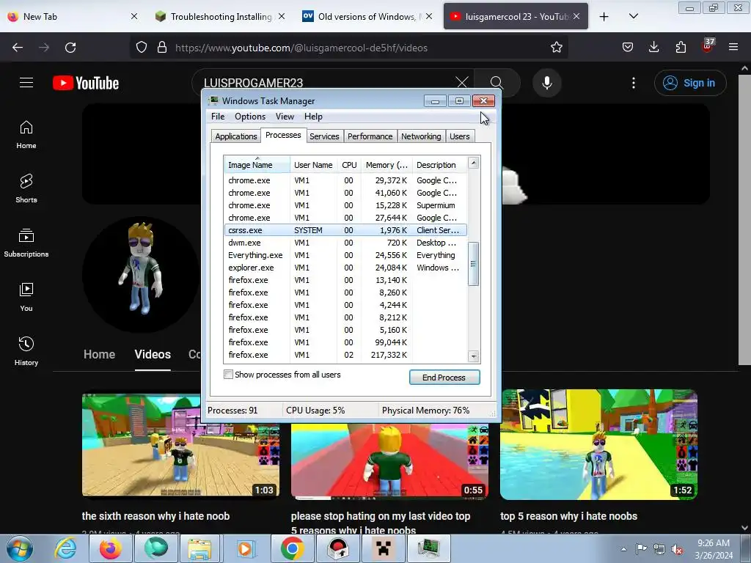Open the YouTube hamburger guide menu

(26, 83)
